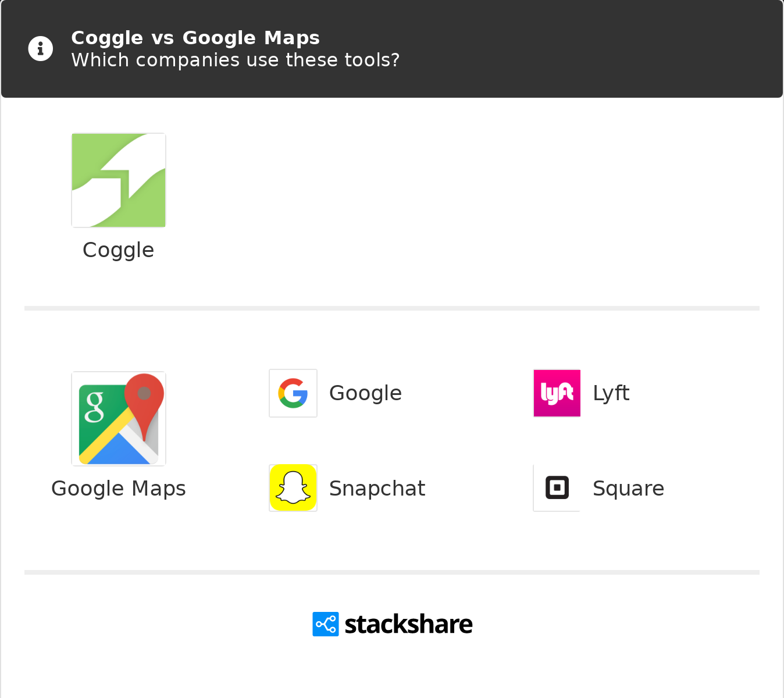The image size is (784, 698).
Task: Click the yellow Snapchat ghost icon
Action: point(293,488)
